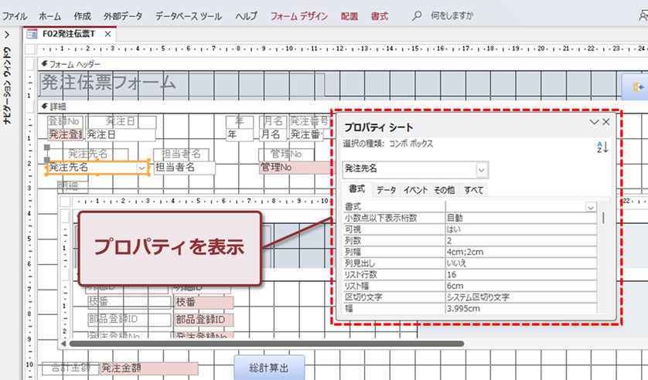Close the プロパティ シート pane
This screenshot has width=648, height=380.
pos(605,122)
